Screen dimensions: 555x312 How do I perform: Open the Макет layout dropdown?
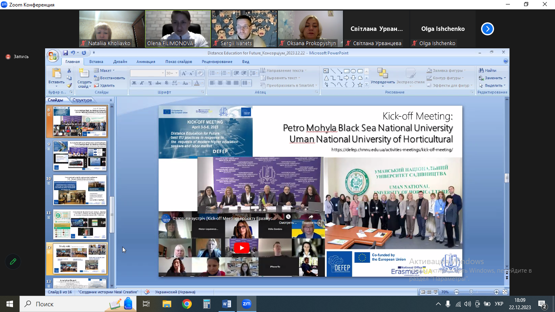pos(105,71)
